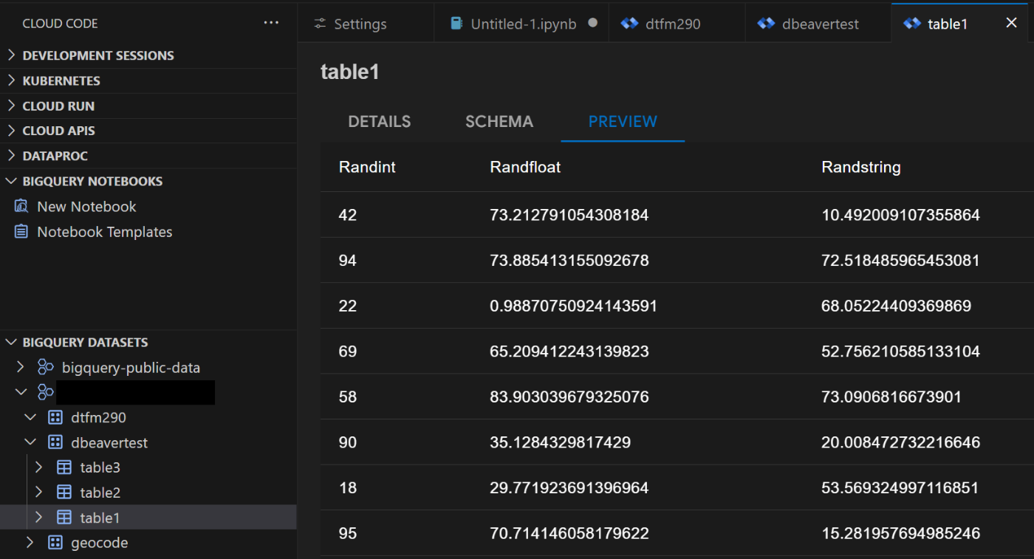Click the redacted project's hexagon icon
This screenshot has width=1034, height=559.
click(x=46, y=392)
